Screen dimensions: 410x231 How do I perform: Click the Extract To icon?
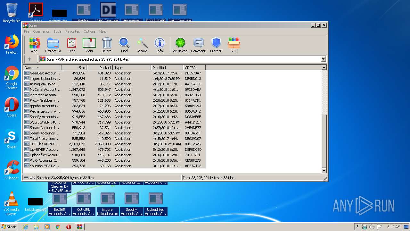coord(53,45)
